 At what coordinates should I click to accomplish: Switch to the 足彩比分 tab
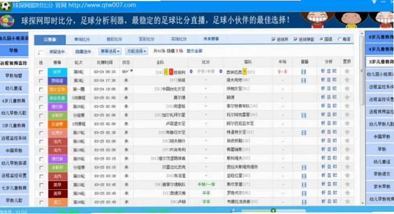(147, 40)
